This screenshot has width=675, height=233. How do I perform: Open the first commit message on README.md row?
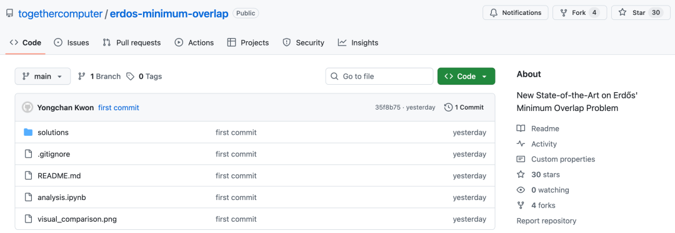[236, 176]
